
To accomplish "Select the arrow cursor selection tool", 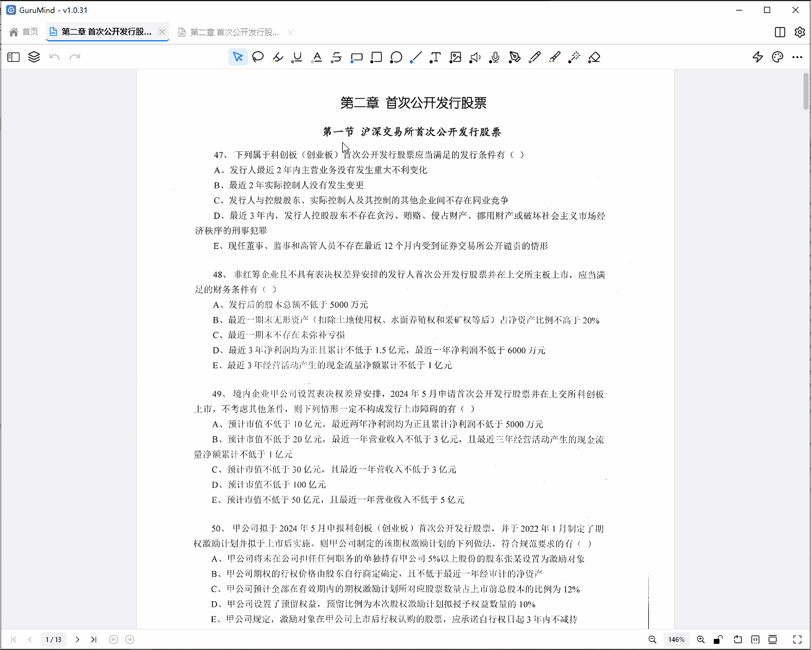I will (238, 57).
